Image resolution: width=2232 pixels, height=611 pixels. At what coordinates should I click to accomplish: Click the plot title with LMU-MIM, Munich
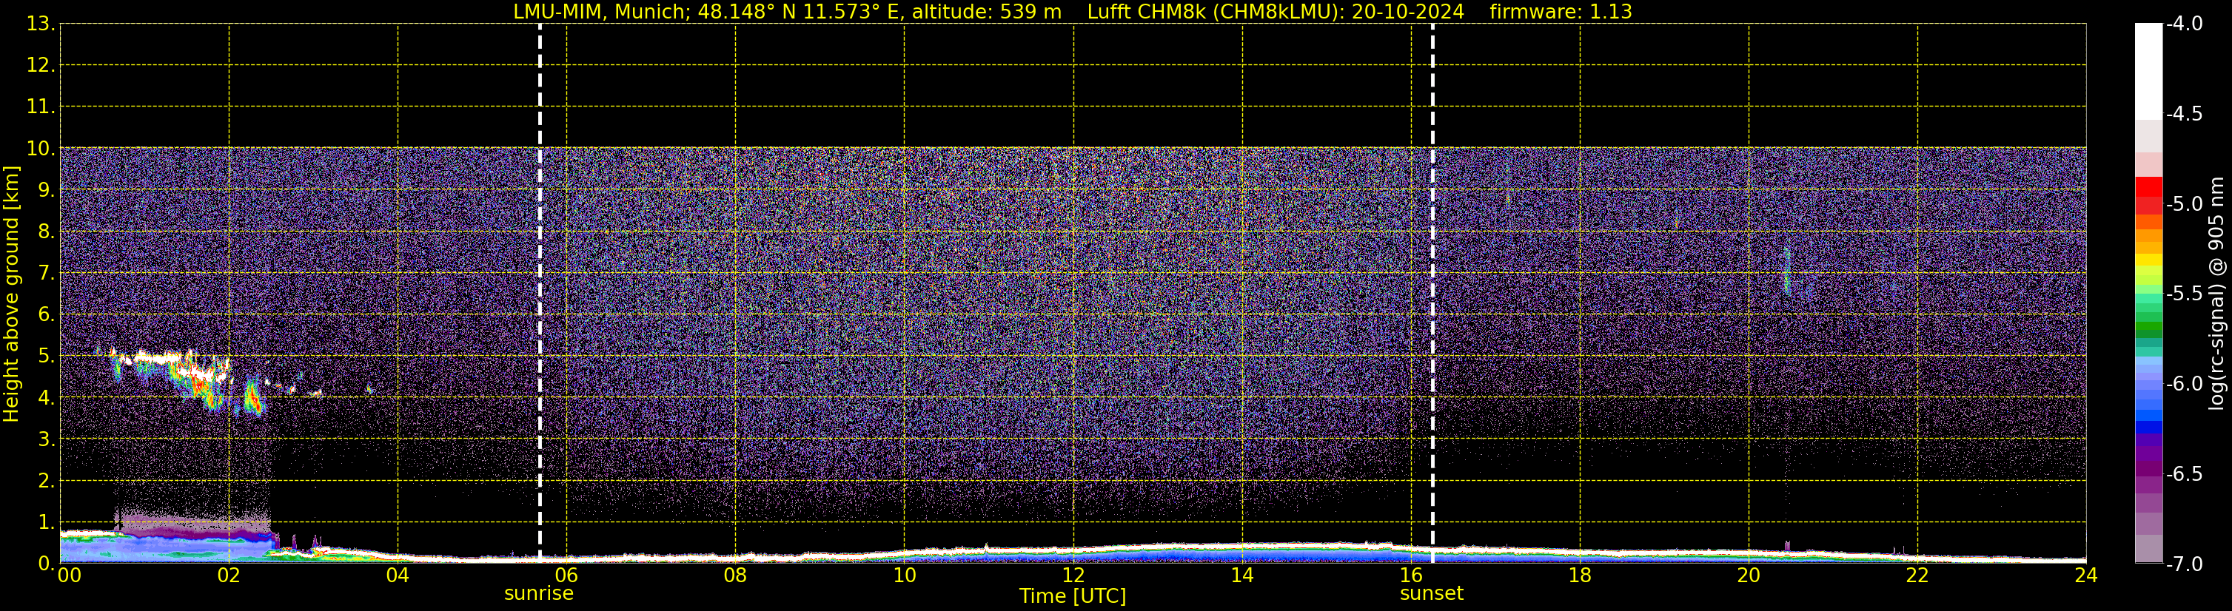[787, 12]
